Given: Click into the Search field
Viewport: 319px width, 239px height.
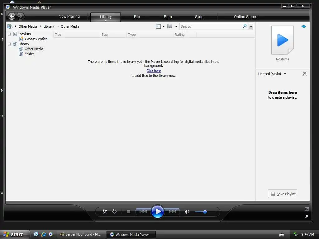Looking at the screenshot, I should [211, 26].
